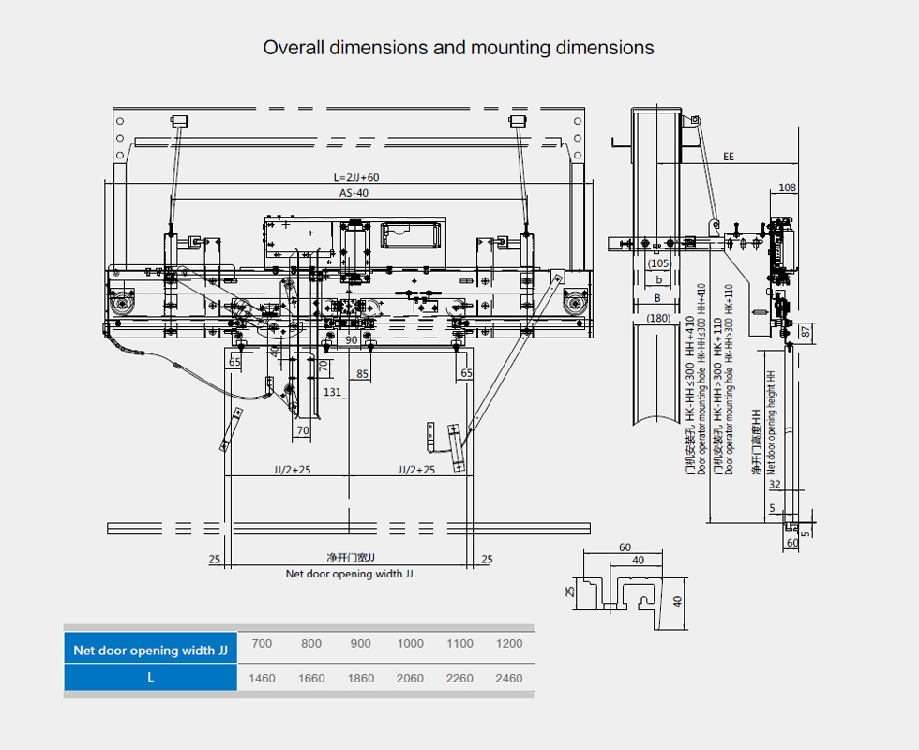
Task: Click the left 'JJ/2+25' dimension label
Action: coord(292,470)
